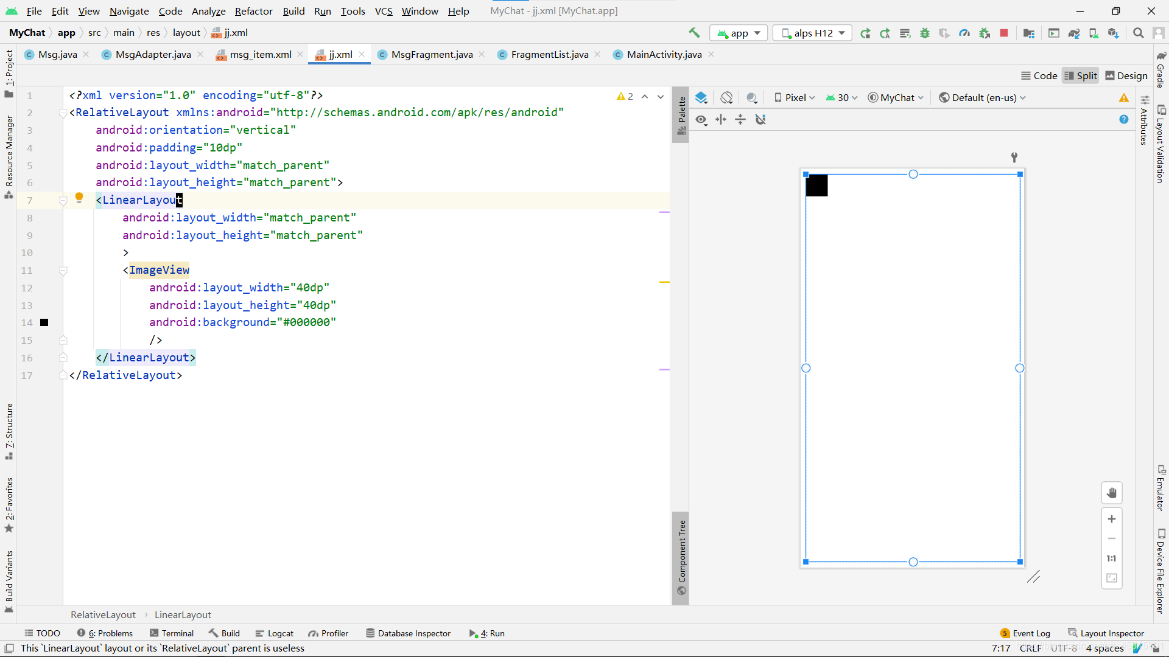This screenshot has width=1169, height=657.
Task: Open the Component Tree side panel
Action: [681, 558]
